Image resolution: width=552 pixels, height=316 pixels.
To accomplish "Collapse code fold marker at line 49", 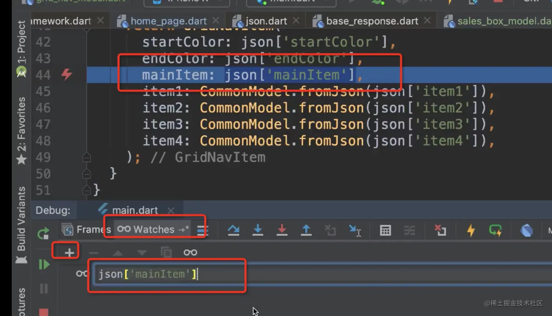I will click(87, 157).
